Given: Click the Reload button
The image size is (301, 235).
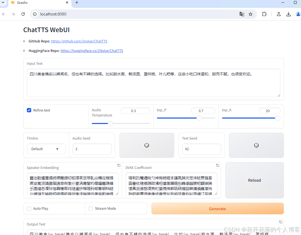Looking at the screenshot, I should pos(255,180).
